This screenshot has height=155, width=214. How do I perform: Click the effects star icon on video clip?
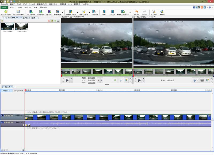point(26,118)
